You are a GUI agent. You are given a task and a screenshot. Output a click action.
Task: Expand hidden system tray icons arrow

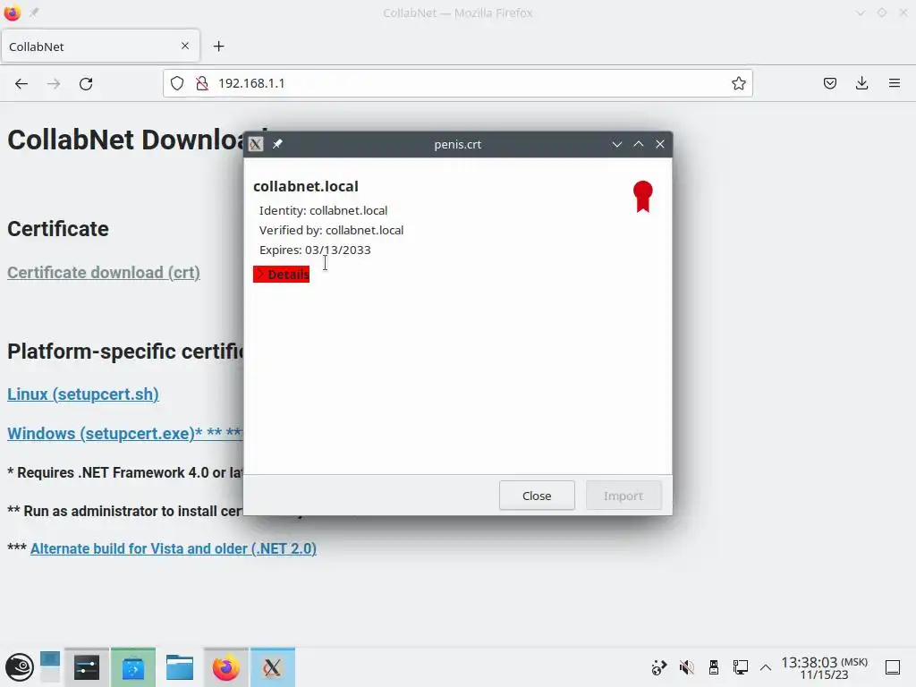(x=766, y=667)
